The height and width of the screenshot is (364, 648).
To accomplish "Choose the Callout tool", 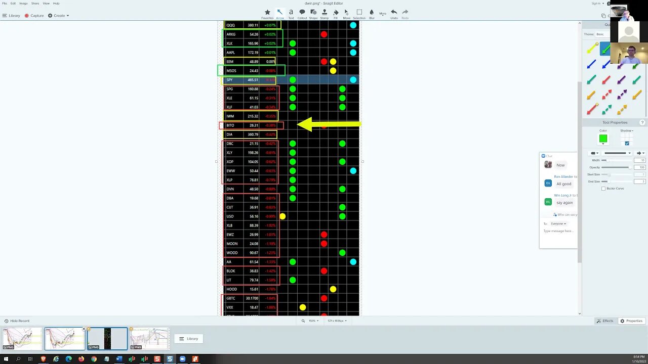I will (x=302, y=14).
